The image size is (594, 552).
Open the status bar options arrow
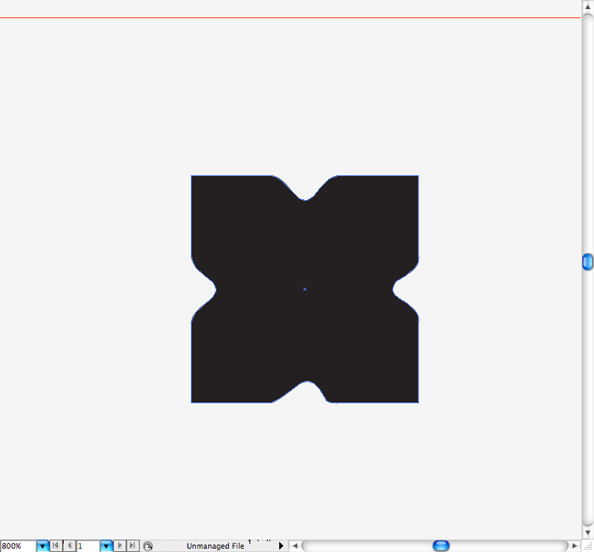[281, 546]
